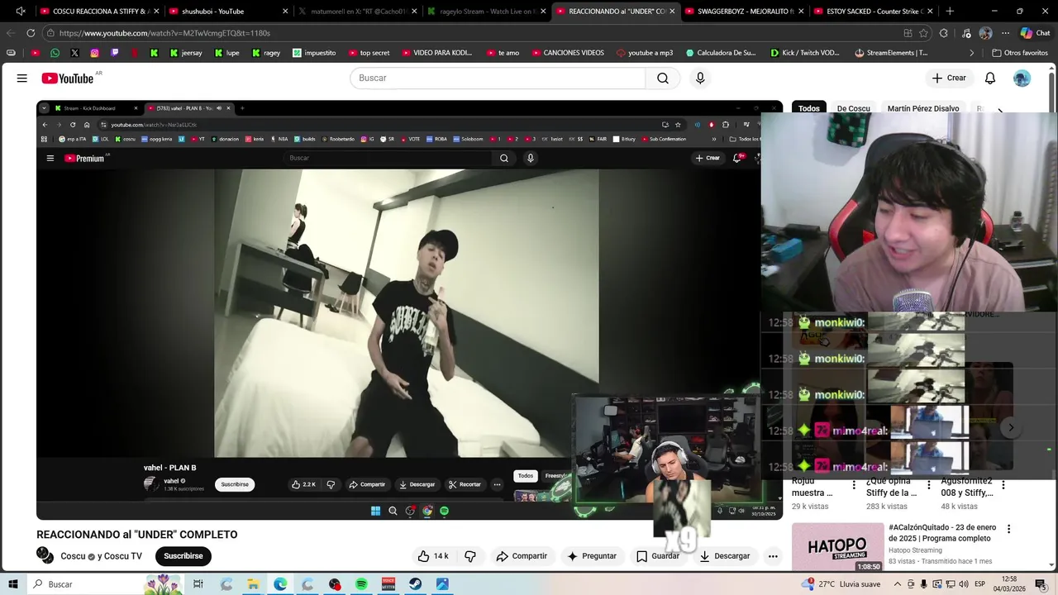
Task: Reload the page in the browser
Action: [31, 33]
